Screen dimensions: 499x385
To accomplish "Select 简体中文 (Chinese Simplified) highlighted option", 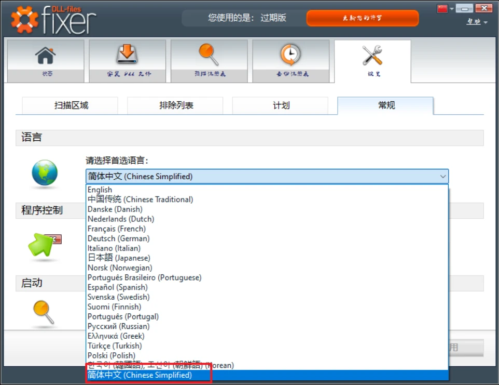I will click(140, 375).
